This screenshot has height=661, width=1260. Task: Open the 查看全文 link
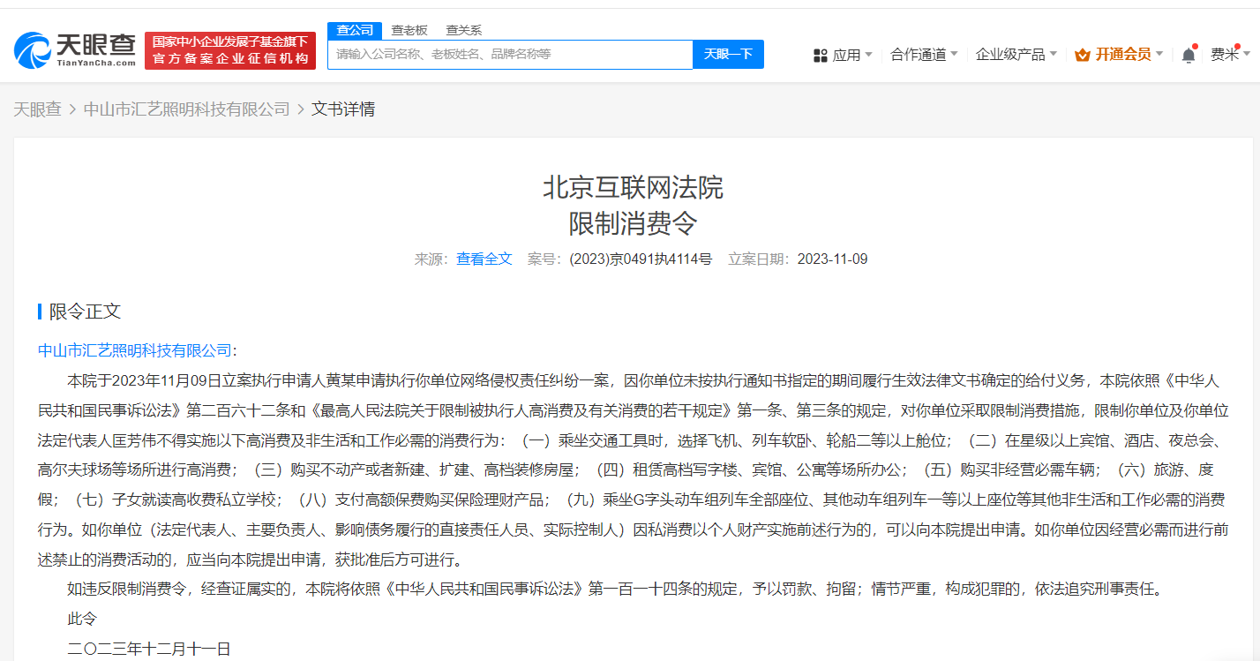click(484, 259)
